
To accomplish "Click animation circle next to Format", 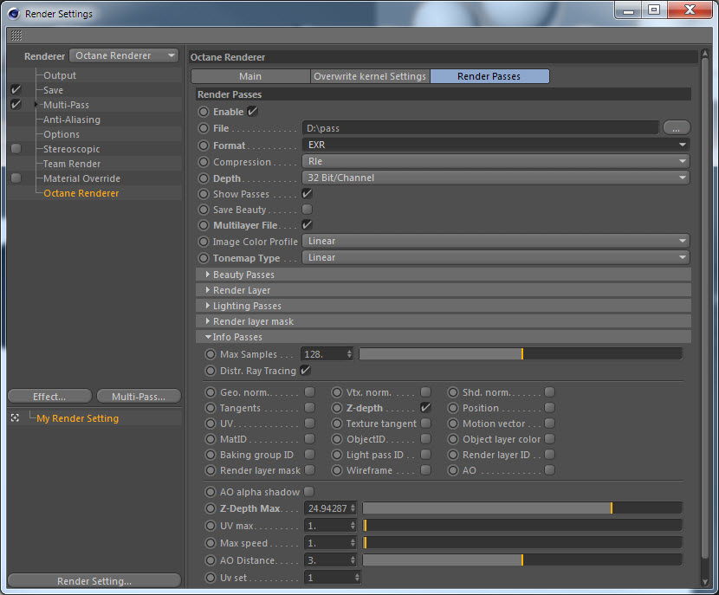I will coord(204,146).
